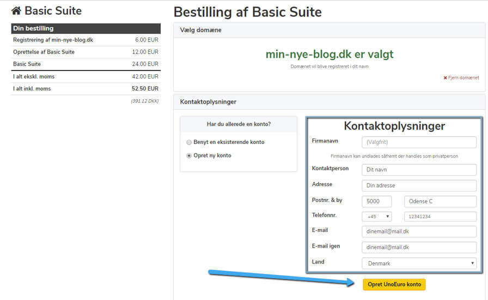Click the Registrering af min-nye-blog.dk row
This screenshot has height=300, width=488.
pyautogui.click(x=86, y=40)
